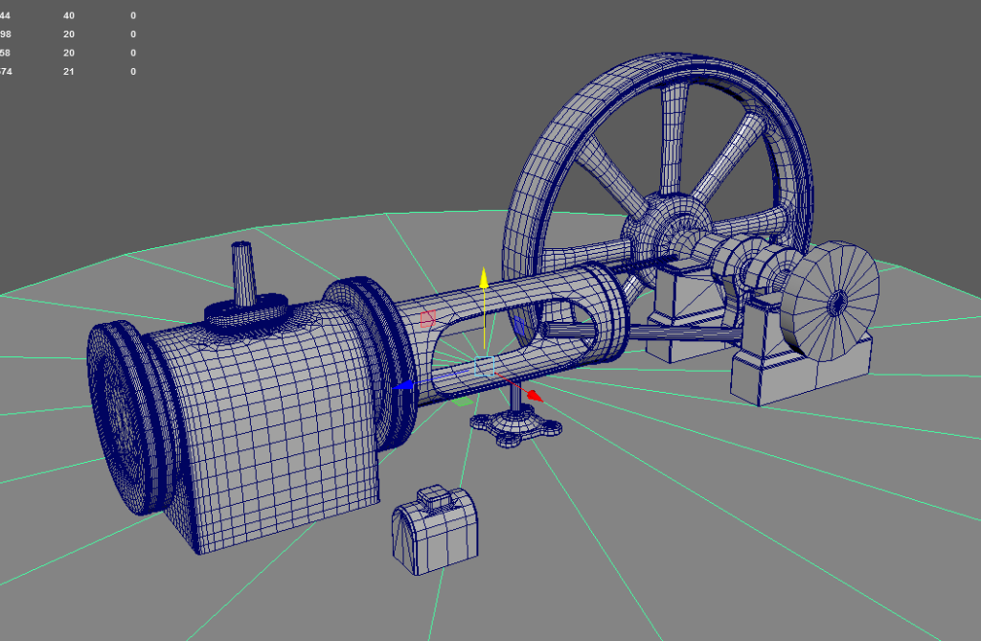Click the HUD value 40

[69, 15]
